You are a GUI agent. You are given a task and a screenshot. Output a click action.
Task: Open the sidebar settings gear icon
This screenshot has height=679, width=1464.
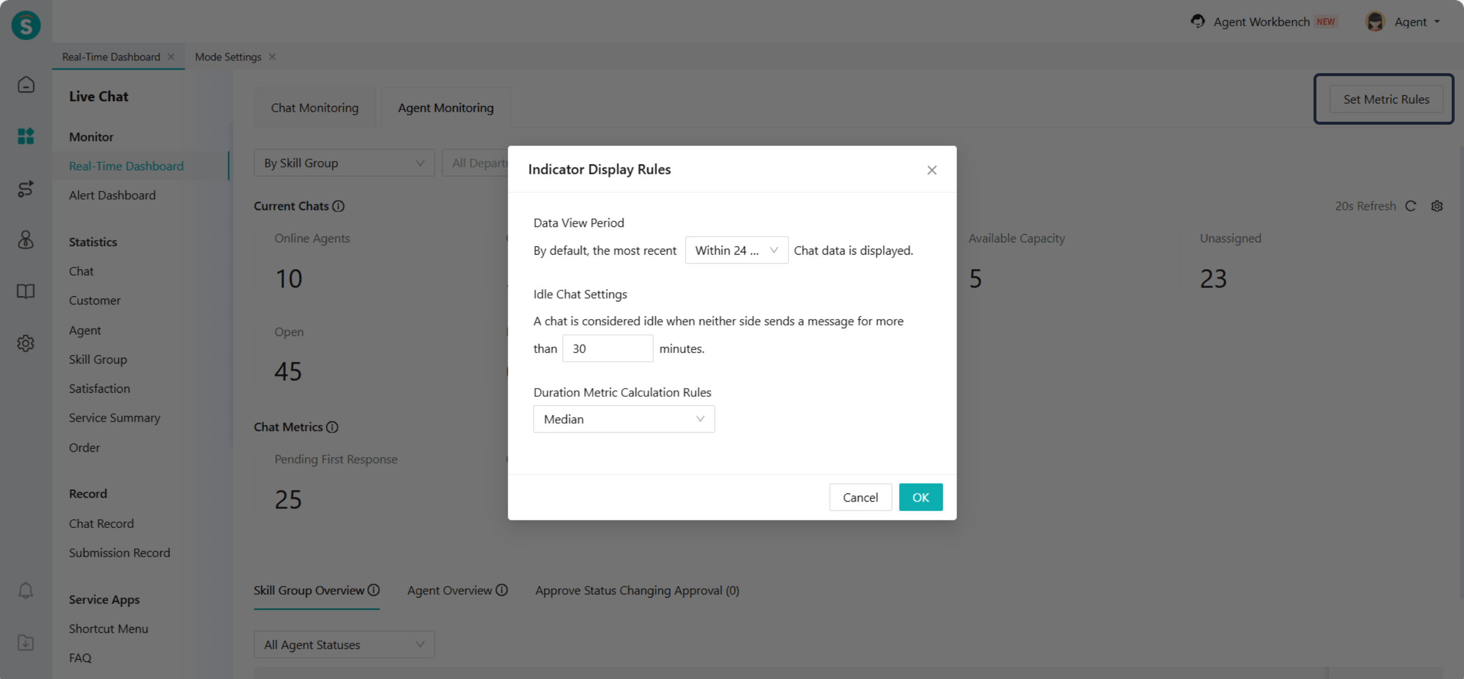[26, 343]
